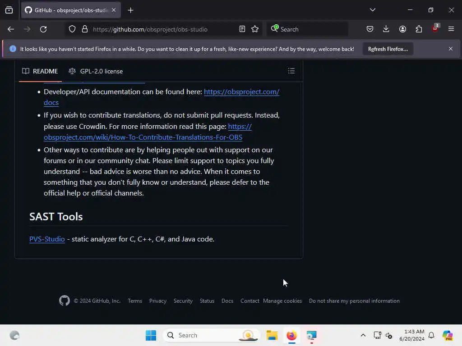Open the Firefox account menu
The image size is (462, 346).
pos(402,29)
